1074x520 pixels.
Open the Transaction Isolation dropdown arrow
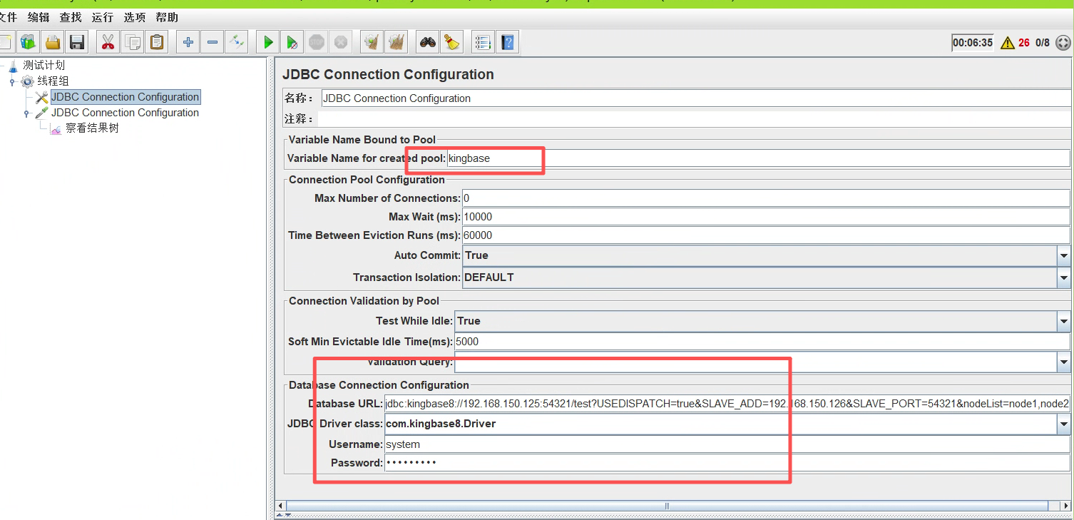pos(1063,277)
